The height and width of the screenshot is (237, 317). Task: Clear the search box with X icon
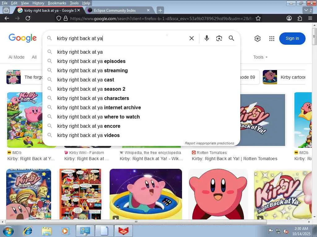(x=191, y=38)
